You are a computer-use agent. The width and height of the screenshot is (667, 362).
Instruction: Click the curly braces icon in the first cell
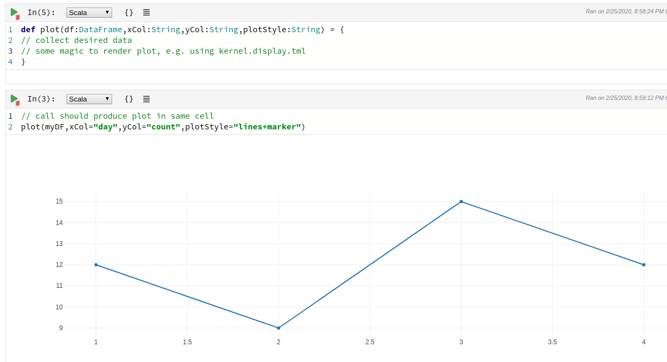(128, 11)
